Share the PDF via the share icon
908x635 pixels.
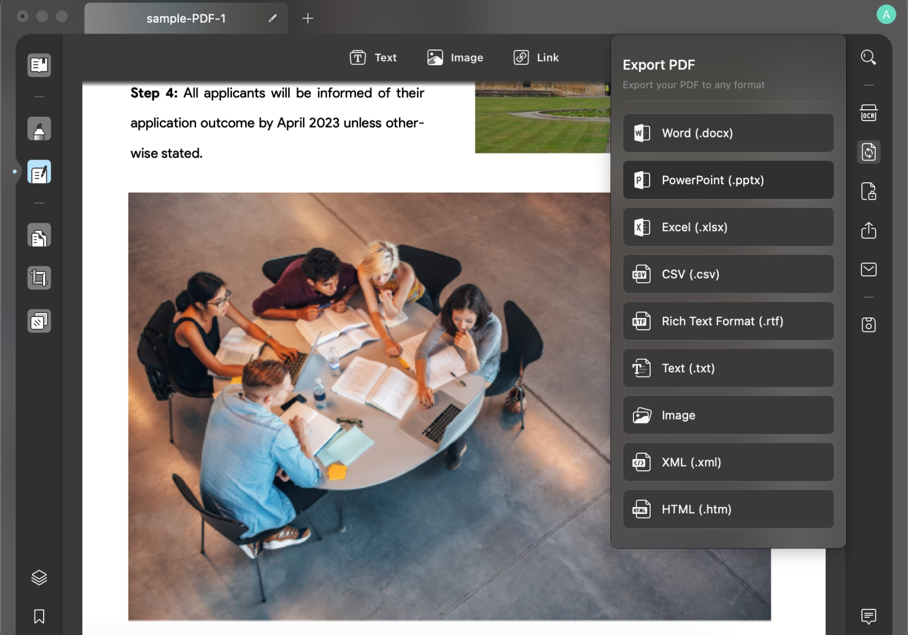tap(869, 231)
